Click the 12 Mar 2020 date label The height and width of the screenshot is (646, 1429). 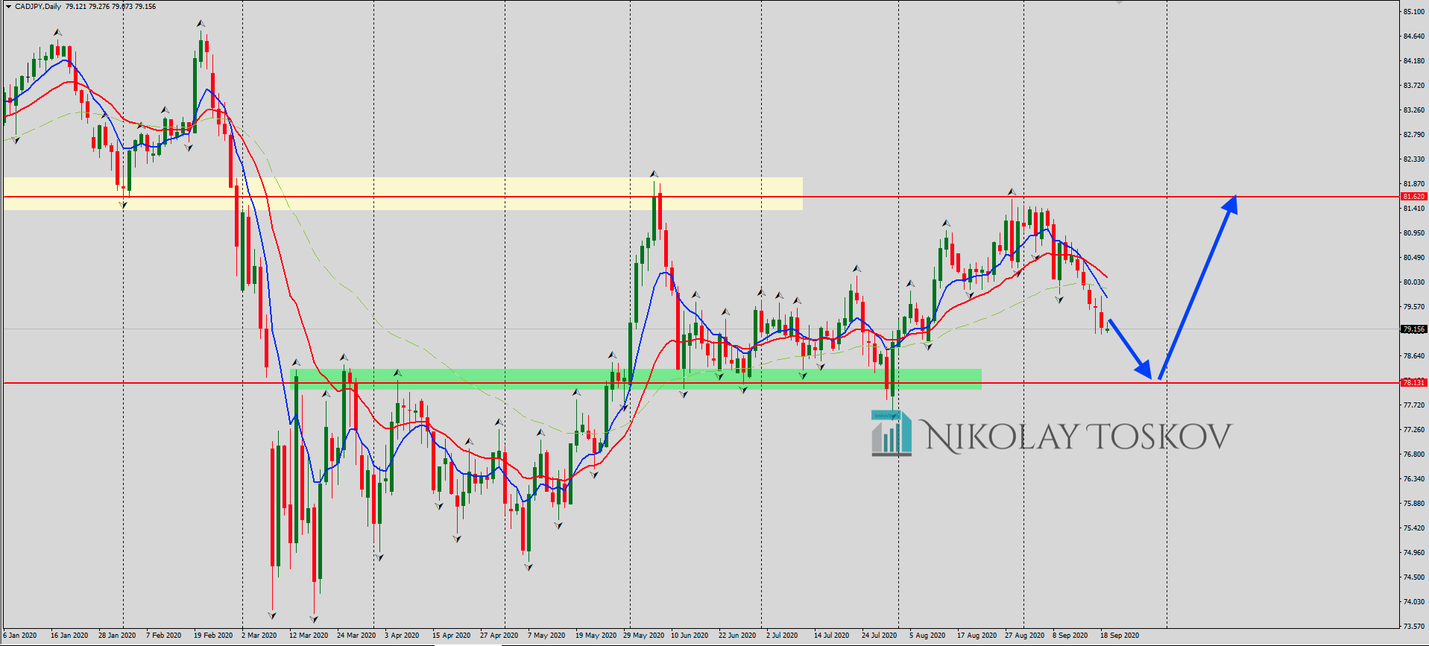(309, 636)
